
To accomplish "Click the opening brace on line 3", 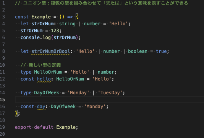I will click(77, 17).
